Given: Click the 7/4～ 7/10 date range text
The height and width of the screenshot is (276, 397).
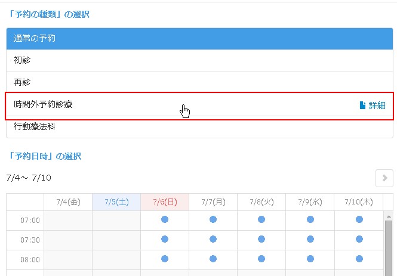Looking at the screenshot, I should click(29, 178).
